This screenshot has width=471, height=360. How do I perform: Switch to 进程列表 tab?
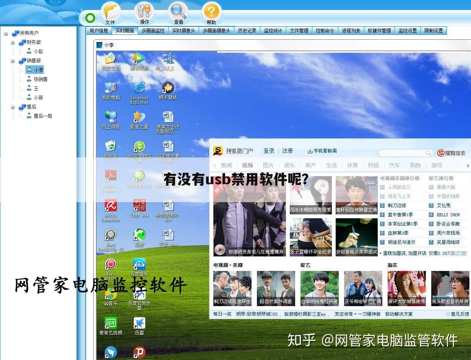pos(351,31)
